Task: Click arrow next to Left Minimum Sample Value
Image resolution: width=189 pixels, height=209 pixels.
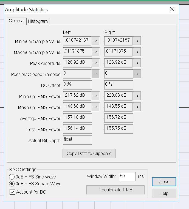Action: click(x=95, y=41)
